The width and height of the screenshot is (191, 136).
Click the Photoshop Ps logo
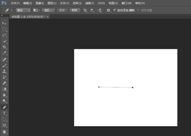coord(4,3)
